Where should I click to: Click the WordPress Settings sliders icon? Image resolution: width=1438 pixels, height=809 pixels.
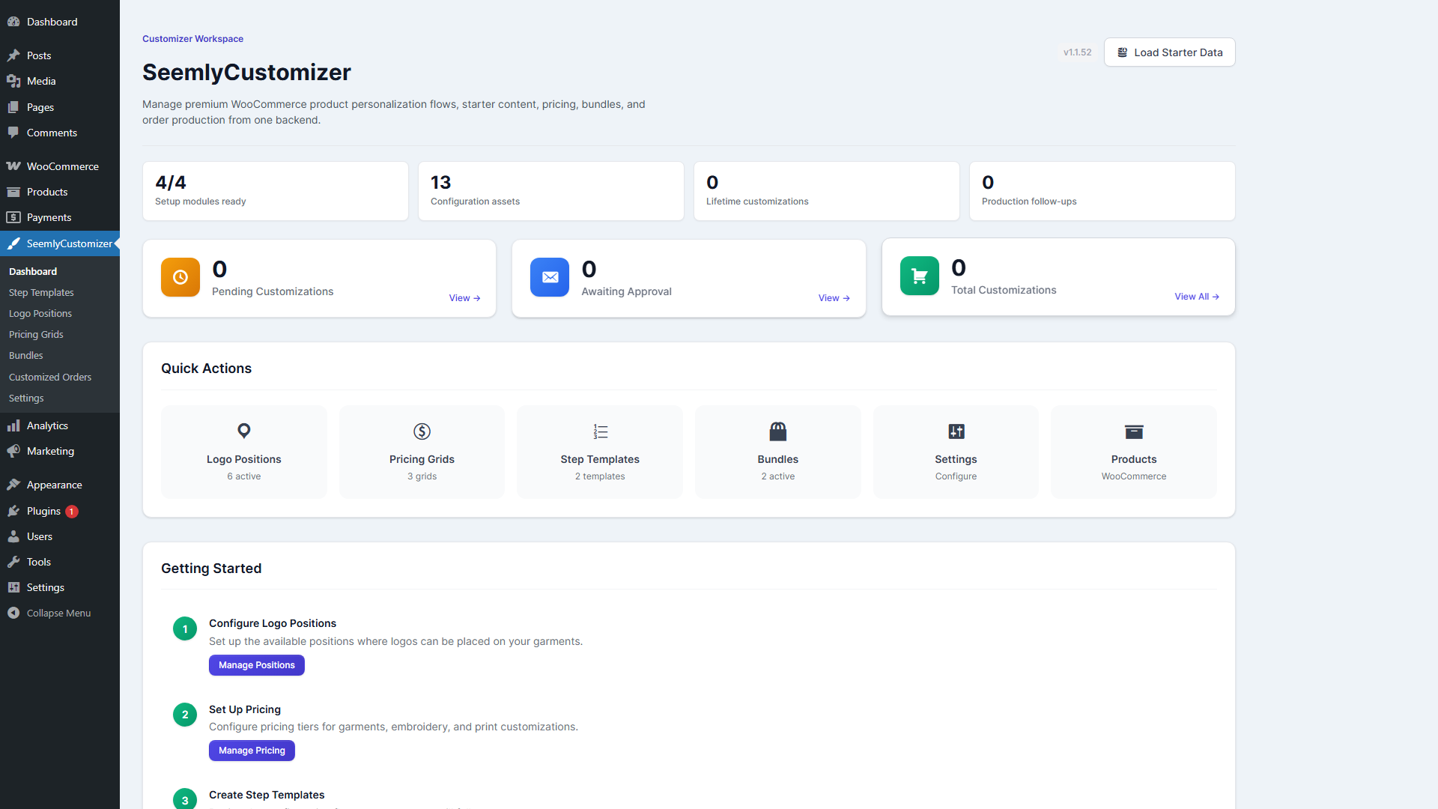click(x=13, y=587)
